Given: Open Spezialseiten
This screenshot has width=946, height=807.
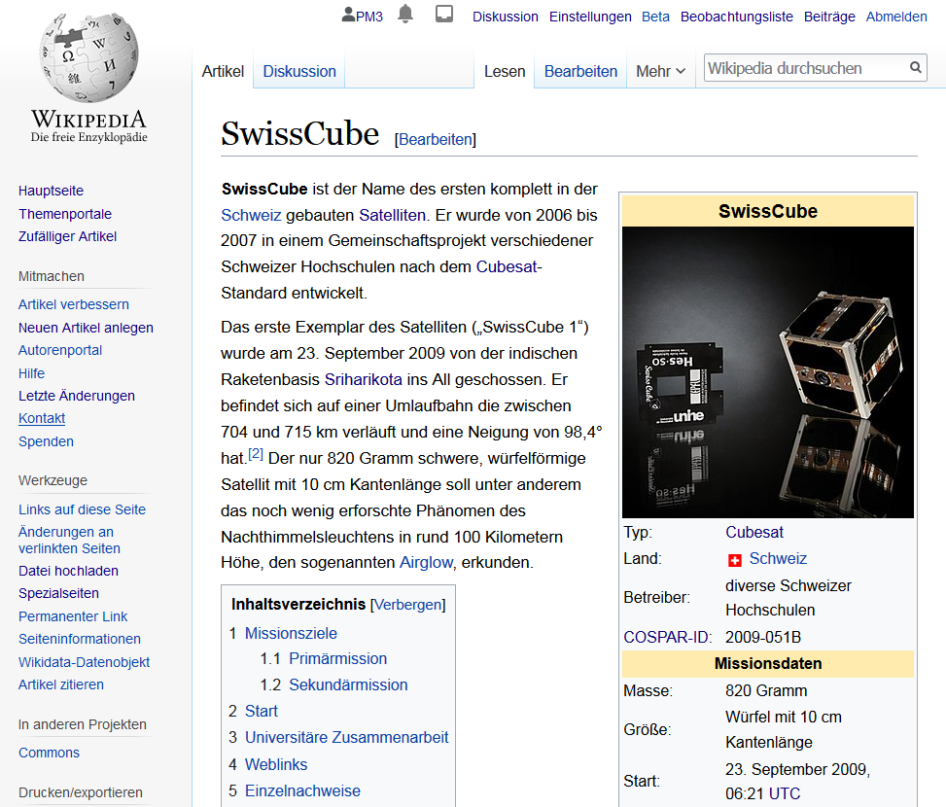Looking at the screenshot, I should (x=58, y=593).
